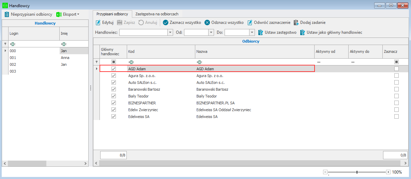411x179 pixels.
Task: Click Ustaw zastępstwo icon
Action: pyautogui.click(x=261, y=32)
